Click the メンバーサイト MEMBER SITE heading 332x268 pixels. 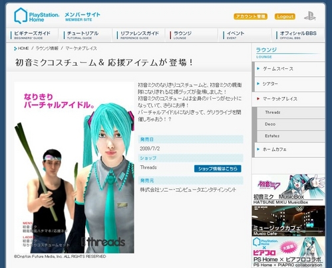(83, 17)
